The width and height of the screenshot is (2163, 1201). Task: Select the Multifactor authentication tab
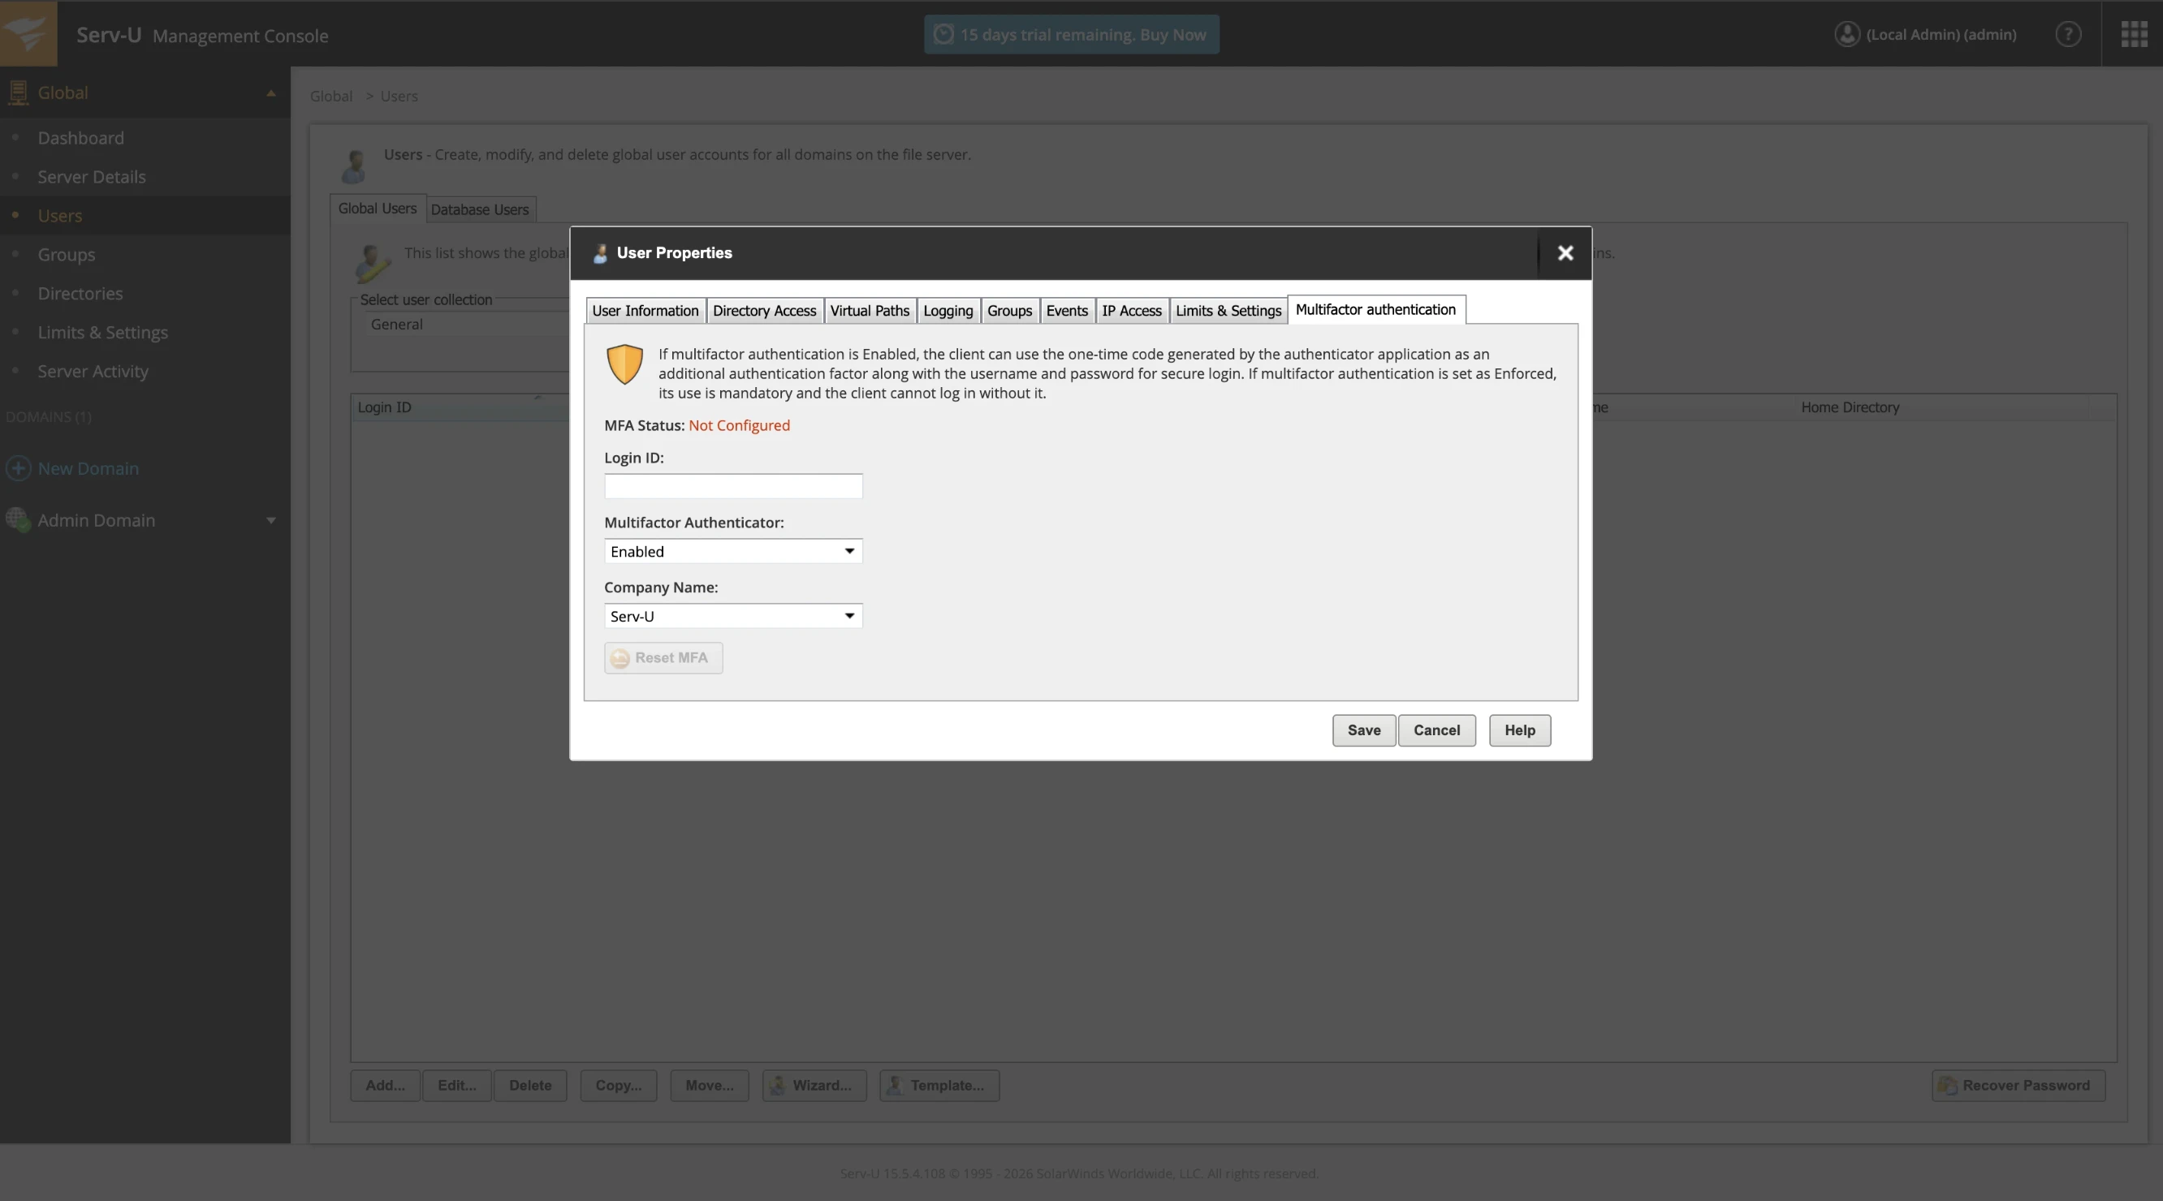click(1376, 310)
